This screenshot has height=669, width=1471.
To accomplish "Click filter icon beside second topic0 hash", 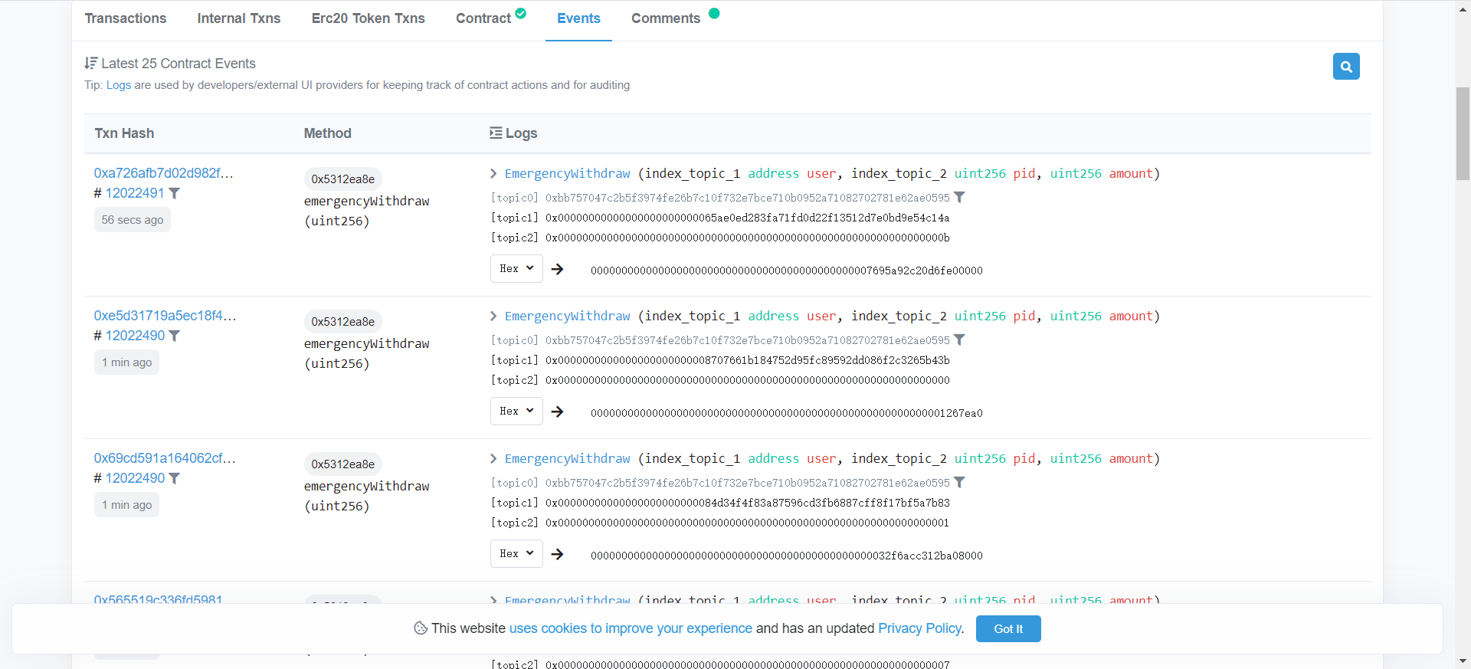I will 959,340.
